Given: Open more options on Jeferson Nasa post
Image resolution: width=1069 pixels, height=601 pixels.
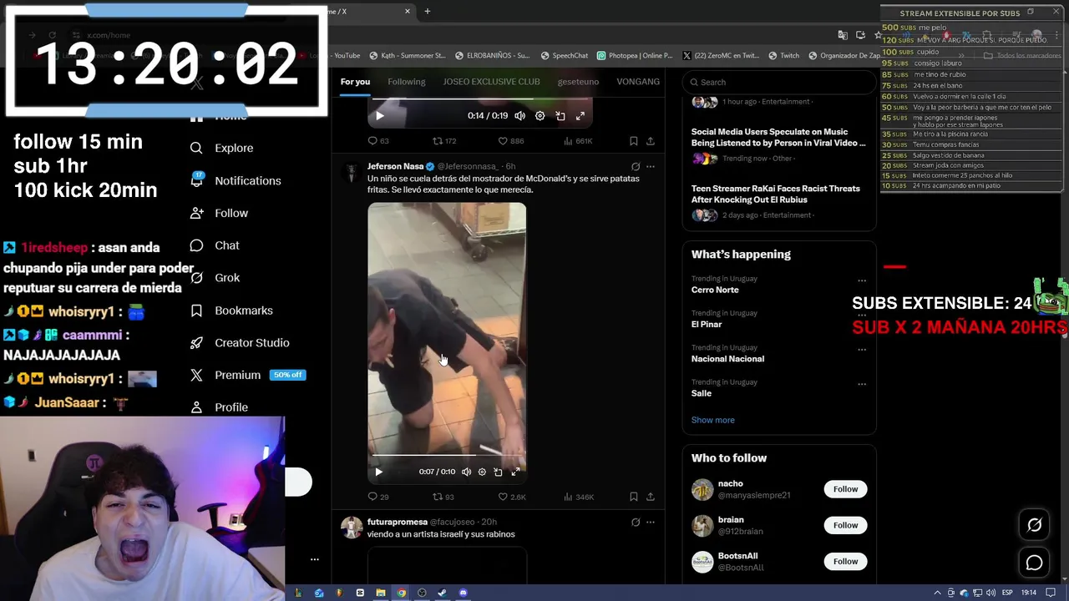Looking at the screenshot, I should [651, 166].
